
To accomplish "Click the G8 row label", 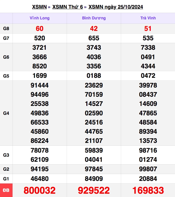I will click(x=6, y=29).
